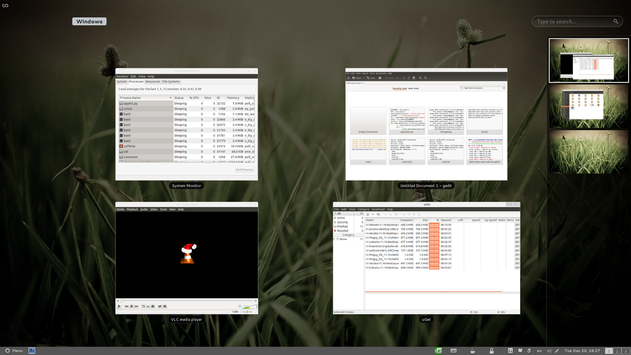The image size is (631, 355).
Task: Open the Dropbox tray icon
Action: [x=520, y=351]
